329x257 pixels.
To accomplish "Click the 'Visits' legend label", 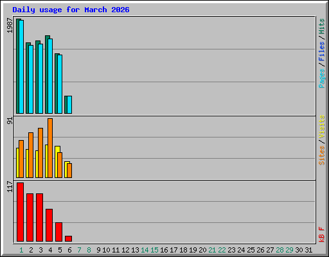I will pos(322,127).
